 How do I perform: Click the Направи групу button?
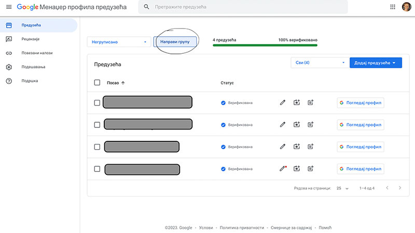tap(175, 42)
